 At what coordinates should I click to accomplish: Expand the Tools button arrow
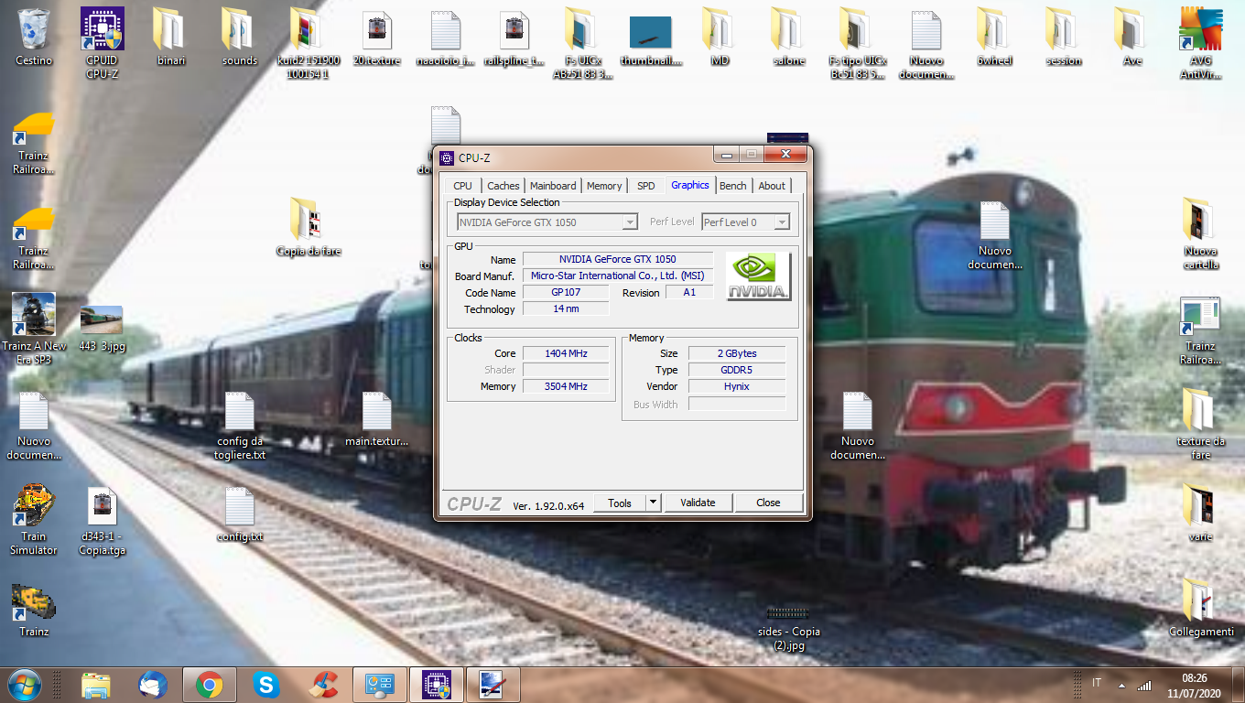653,503
